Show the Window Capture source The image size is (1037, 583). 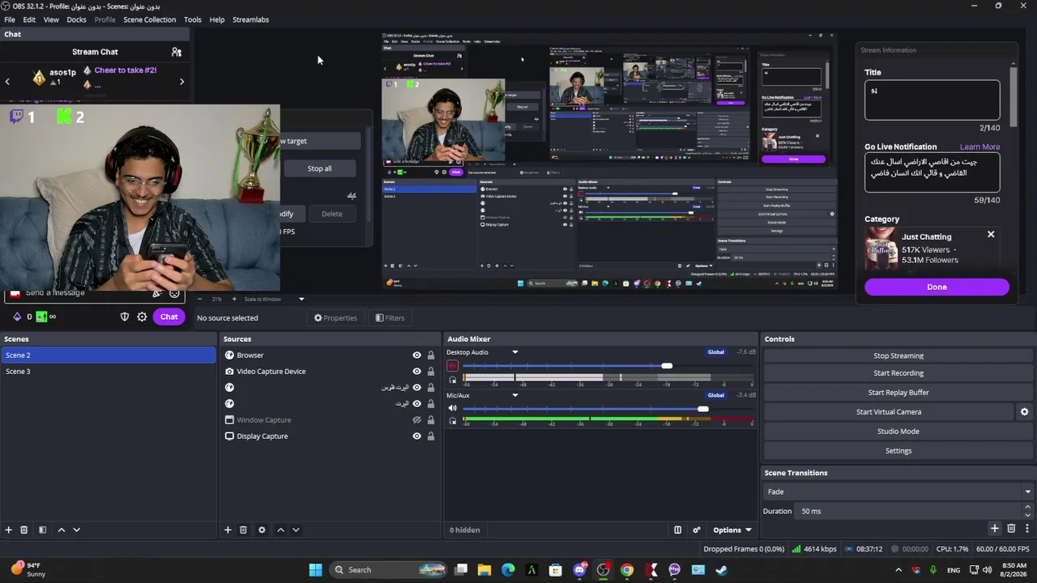click(417, 419)
